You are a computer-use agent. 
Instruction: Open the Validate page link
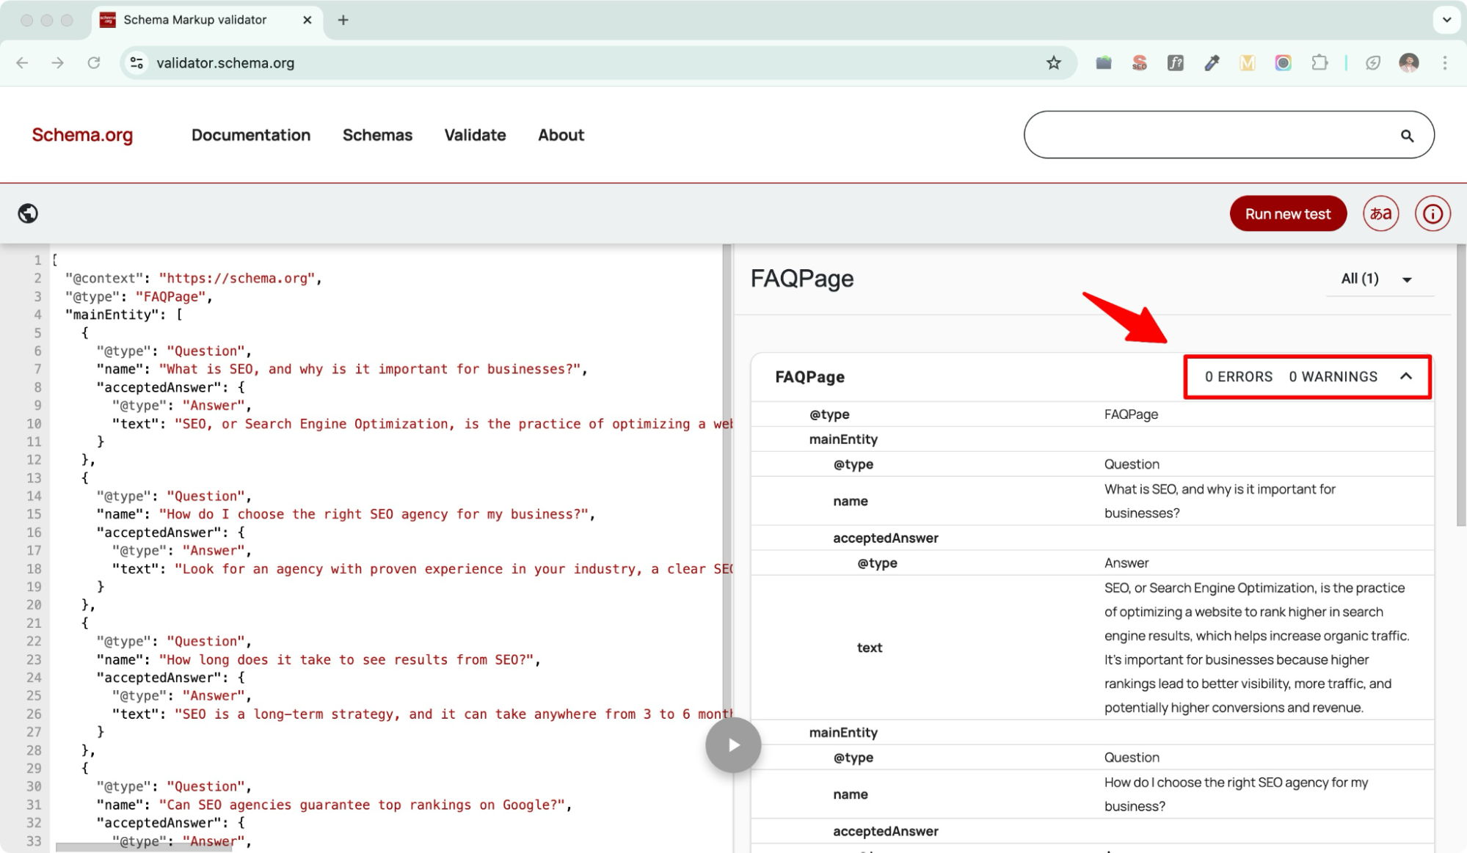(474, 135)
